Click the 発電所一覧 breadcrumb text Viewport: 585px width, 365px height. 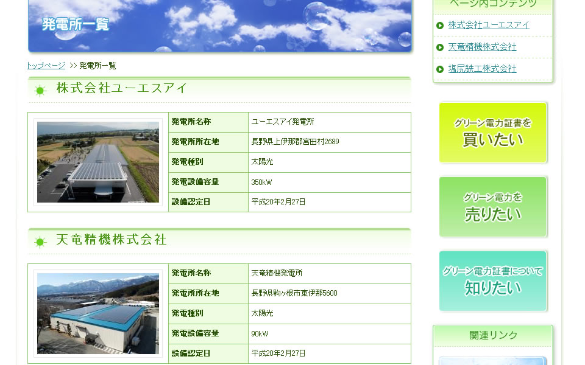[x=97, y=66]
